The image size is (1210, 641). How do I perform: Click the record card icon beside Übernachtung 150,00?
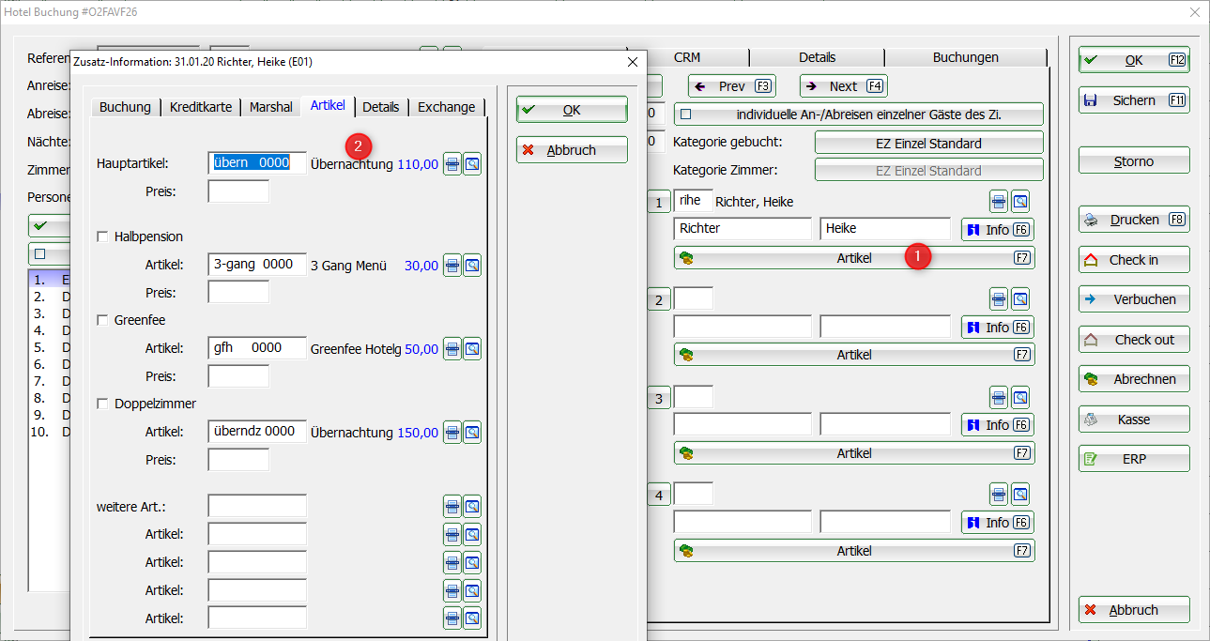pos(452,433)
